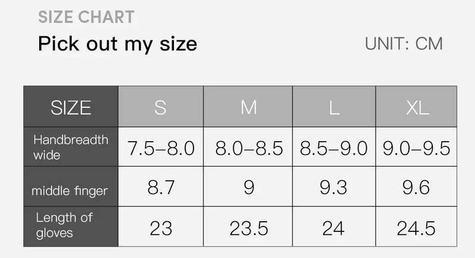Click the Handbreadth wide row label
Viewport: 475px width, 258px height.
pyautogui.click(x=71, y=147)
